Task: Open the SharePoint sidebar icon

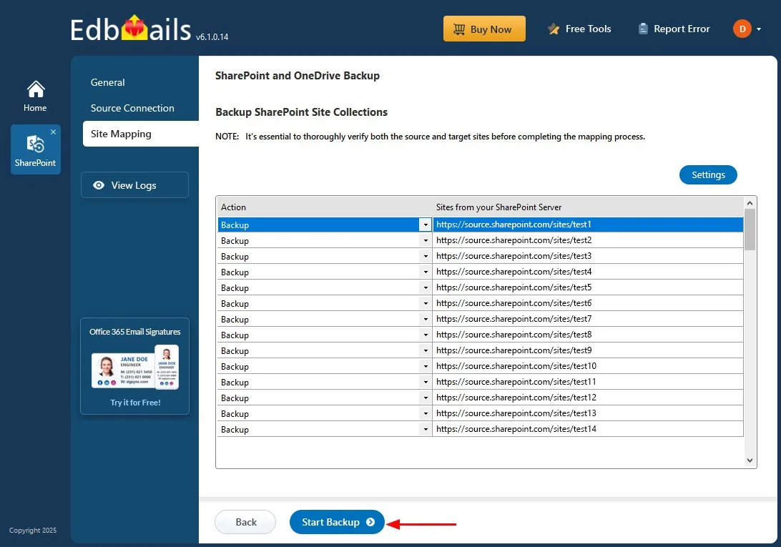Action: point(35,150)
